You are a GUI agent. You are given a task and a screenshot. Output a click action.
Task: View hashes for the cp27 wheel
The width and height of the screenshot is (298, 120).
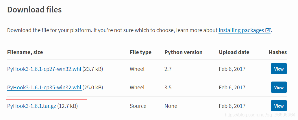tap(279, 69)
